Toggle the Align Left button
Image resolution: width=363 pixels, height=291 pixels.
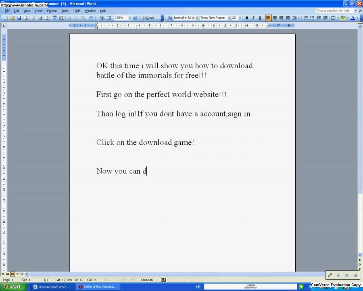268,18
